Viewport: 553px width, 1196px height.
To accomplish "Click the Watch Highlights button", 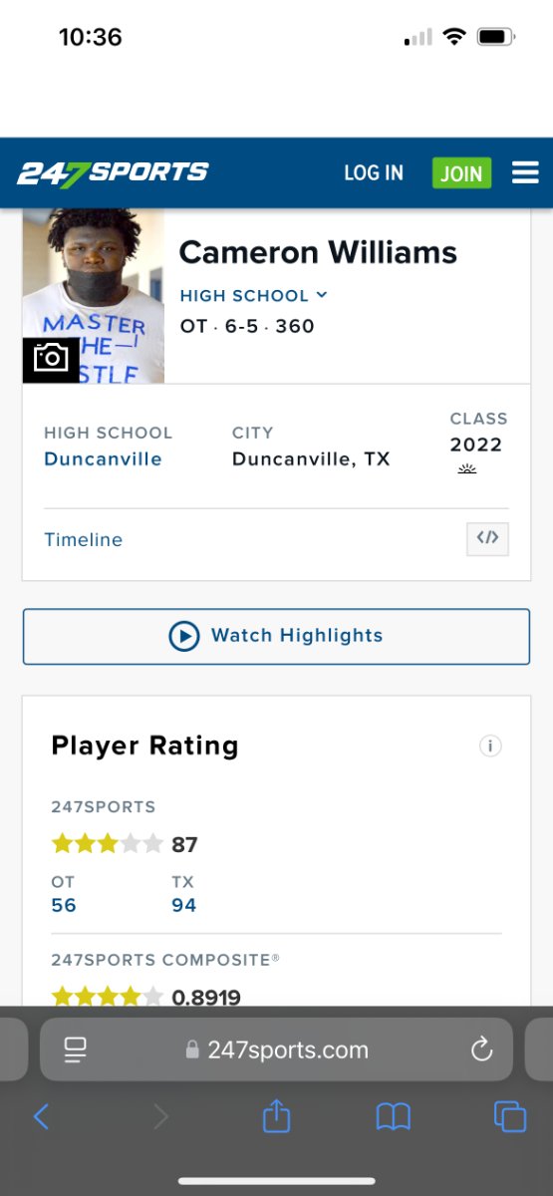I will pos(276,636).
